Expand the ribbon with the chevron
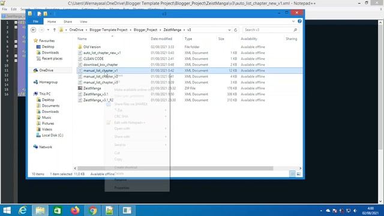The image size is (384, 216). pos(293,22)
